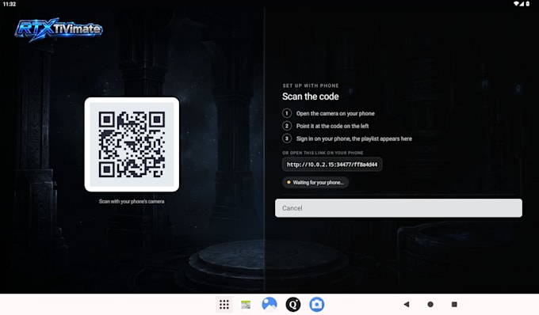539x315 pixels.
Task: Click 'Sign in on your phone' step text
Action: click(x=354, y=139)
